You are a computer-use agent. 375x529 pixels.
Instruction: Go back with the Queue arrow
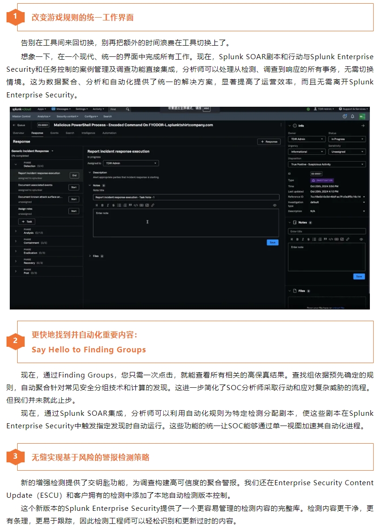[x=14, y=125]
